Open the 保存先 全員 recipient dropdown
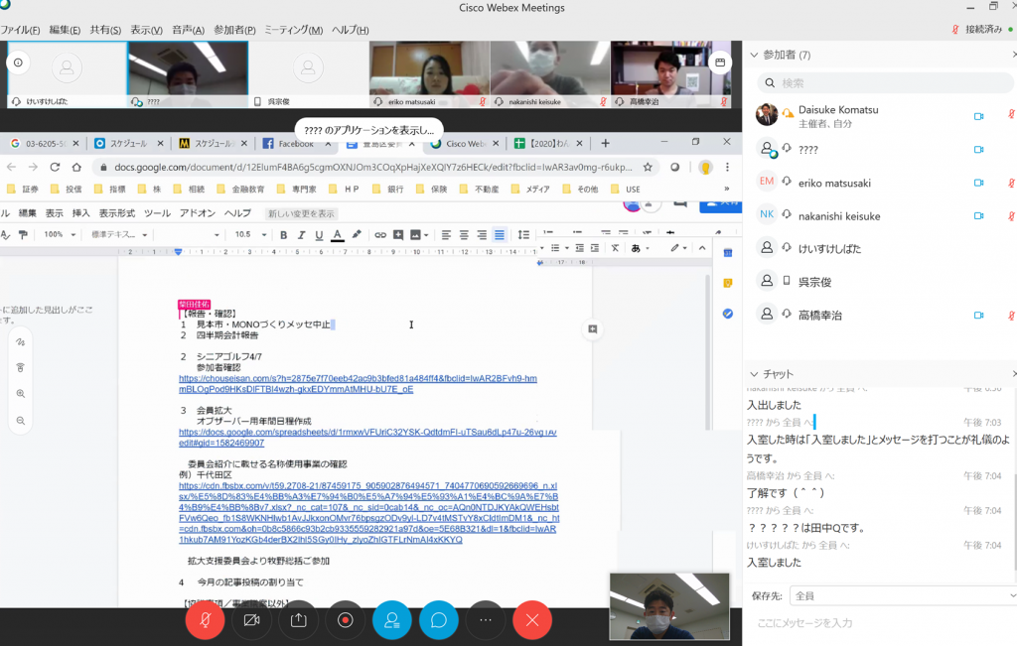Screen dimensions: 1017x646 tap(903, 595)
